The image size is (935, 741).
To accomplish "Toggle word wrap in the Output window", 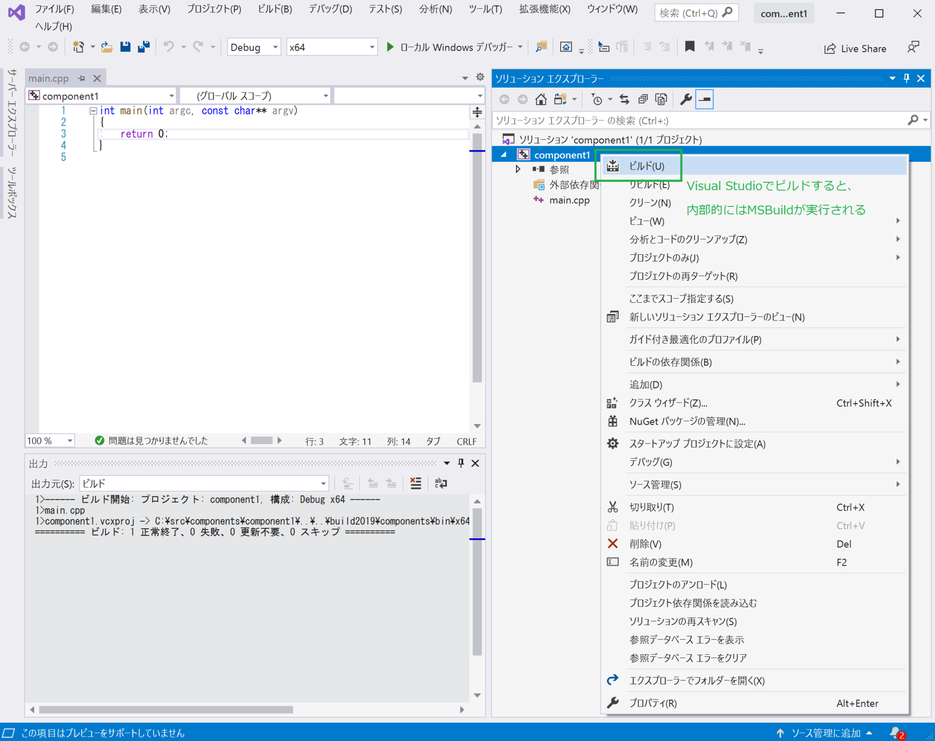I will pos(440,483).
